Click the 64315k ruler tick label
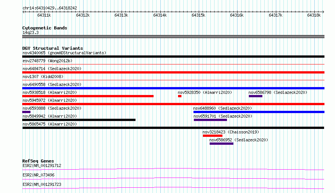This screenshot has width=335, height=193. click(x=198, y=15)
